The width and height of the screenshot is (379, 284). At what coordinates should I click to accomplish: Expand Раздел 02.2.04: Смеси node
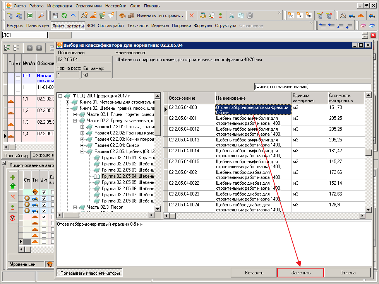[82, 146]
